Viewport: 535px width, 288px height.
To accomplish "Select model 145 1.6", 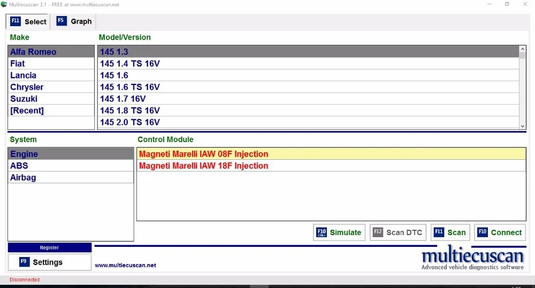I will [x=309, y=75].
